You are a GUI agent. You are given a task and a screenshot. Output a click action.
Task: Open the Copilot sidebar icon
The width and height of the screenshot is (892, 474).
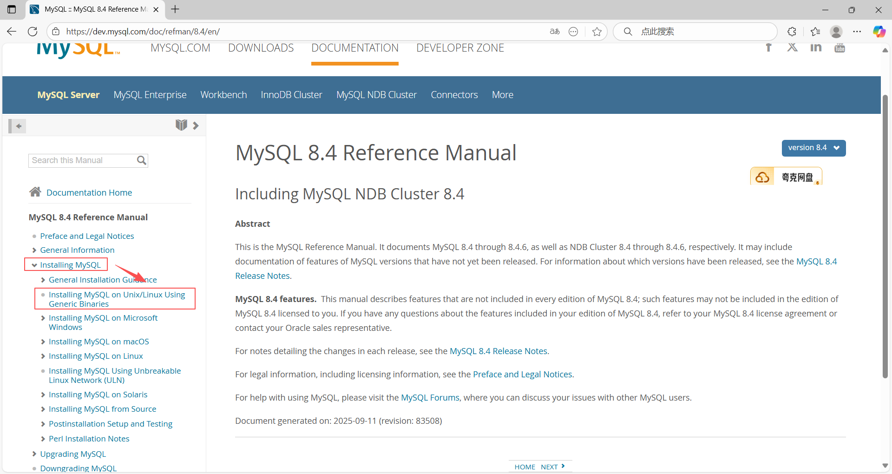pyautogui.click(x=879, y=32)
